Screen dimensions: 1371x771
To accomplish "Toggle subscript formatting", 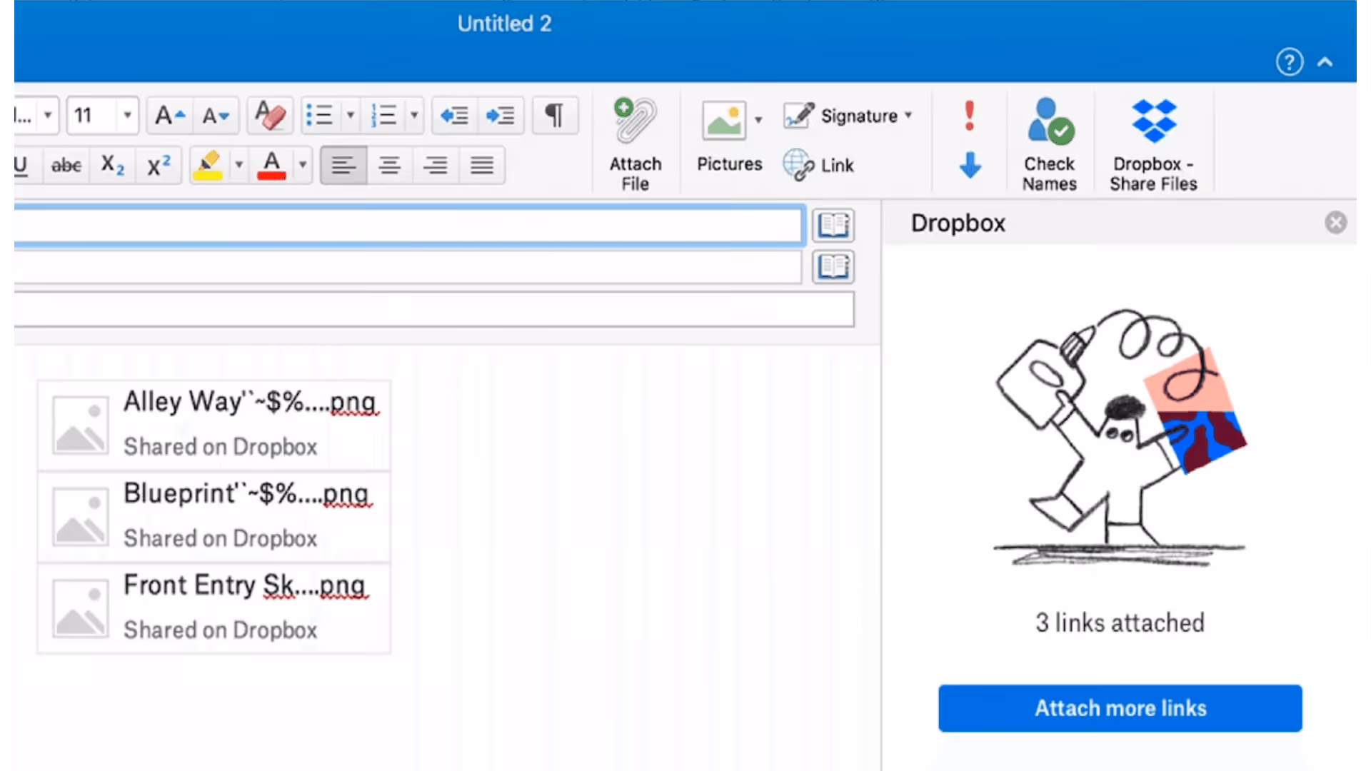I will click(112, 165).
